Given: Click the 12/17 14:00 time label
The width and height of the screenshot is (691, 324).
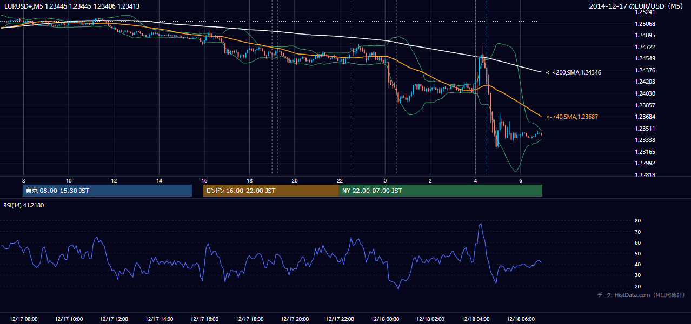Looking at the screenshot, I should coord(159,319).
